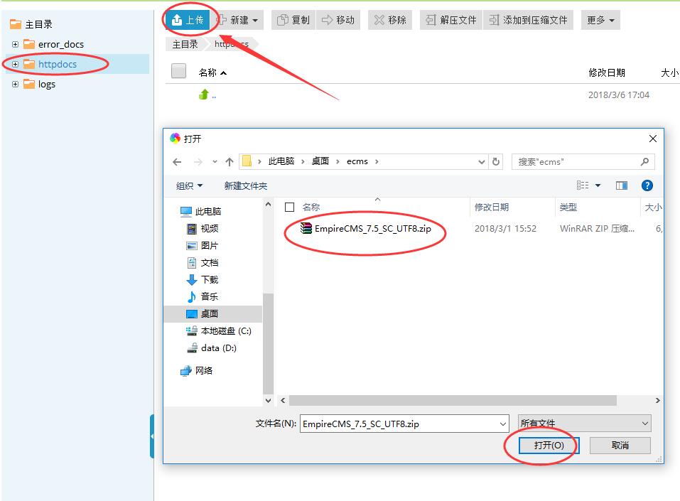Select 视频 in navigation pane
680x501 pixels.
pos(203,228)
